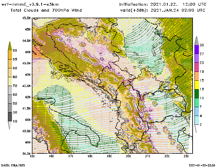Click 'Total Clouds and 700hPa Wind' subtitle

[46, 10]
